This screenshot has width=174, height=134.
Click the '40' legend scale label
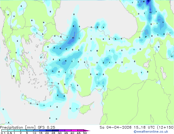pyautogui.click(x=72, y=133)
